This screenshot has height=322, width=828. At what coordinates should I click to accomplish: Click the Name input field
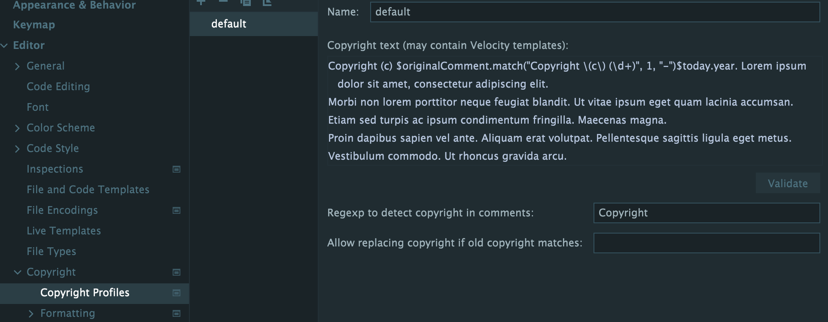pyautogui.click(x=594, y=12)
